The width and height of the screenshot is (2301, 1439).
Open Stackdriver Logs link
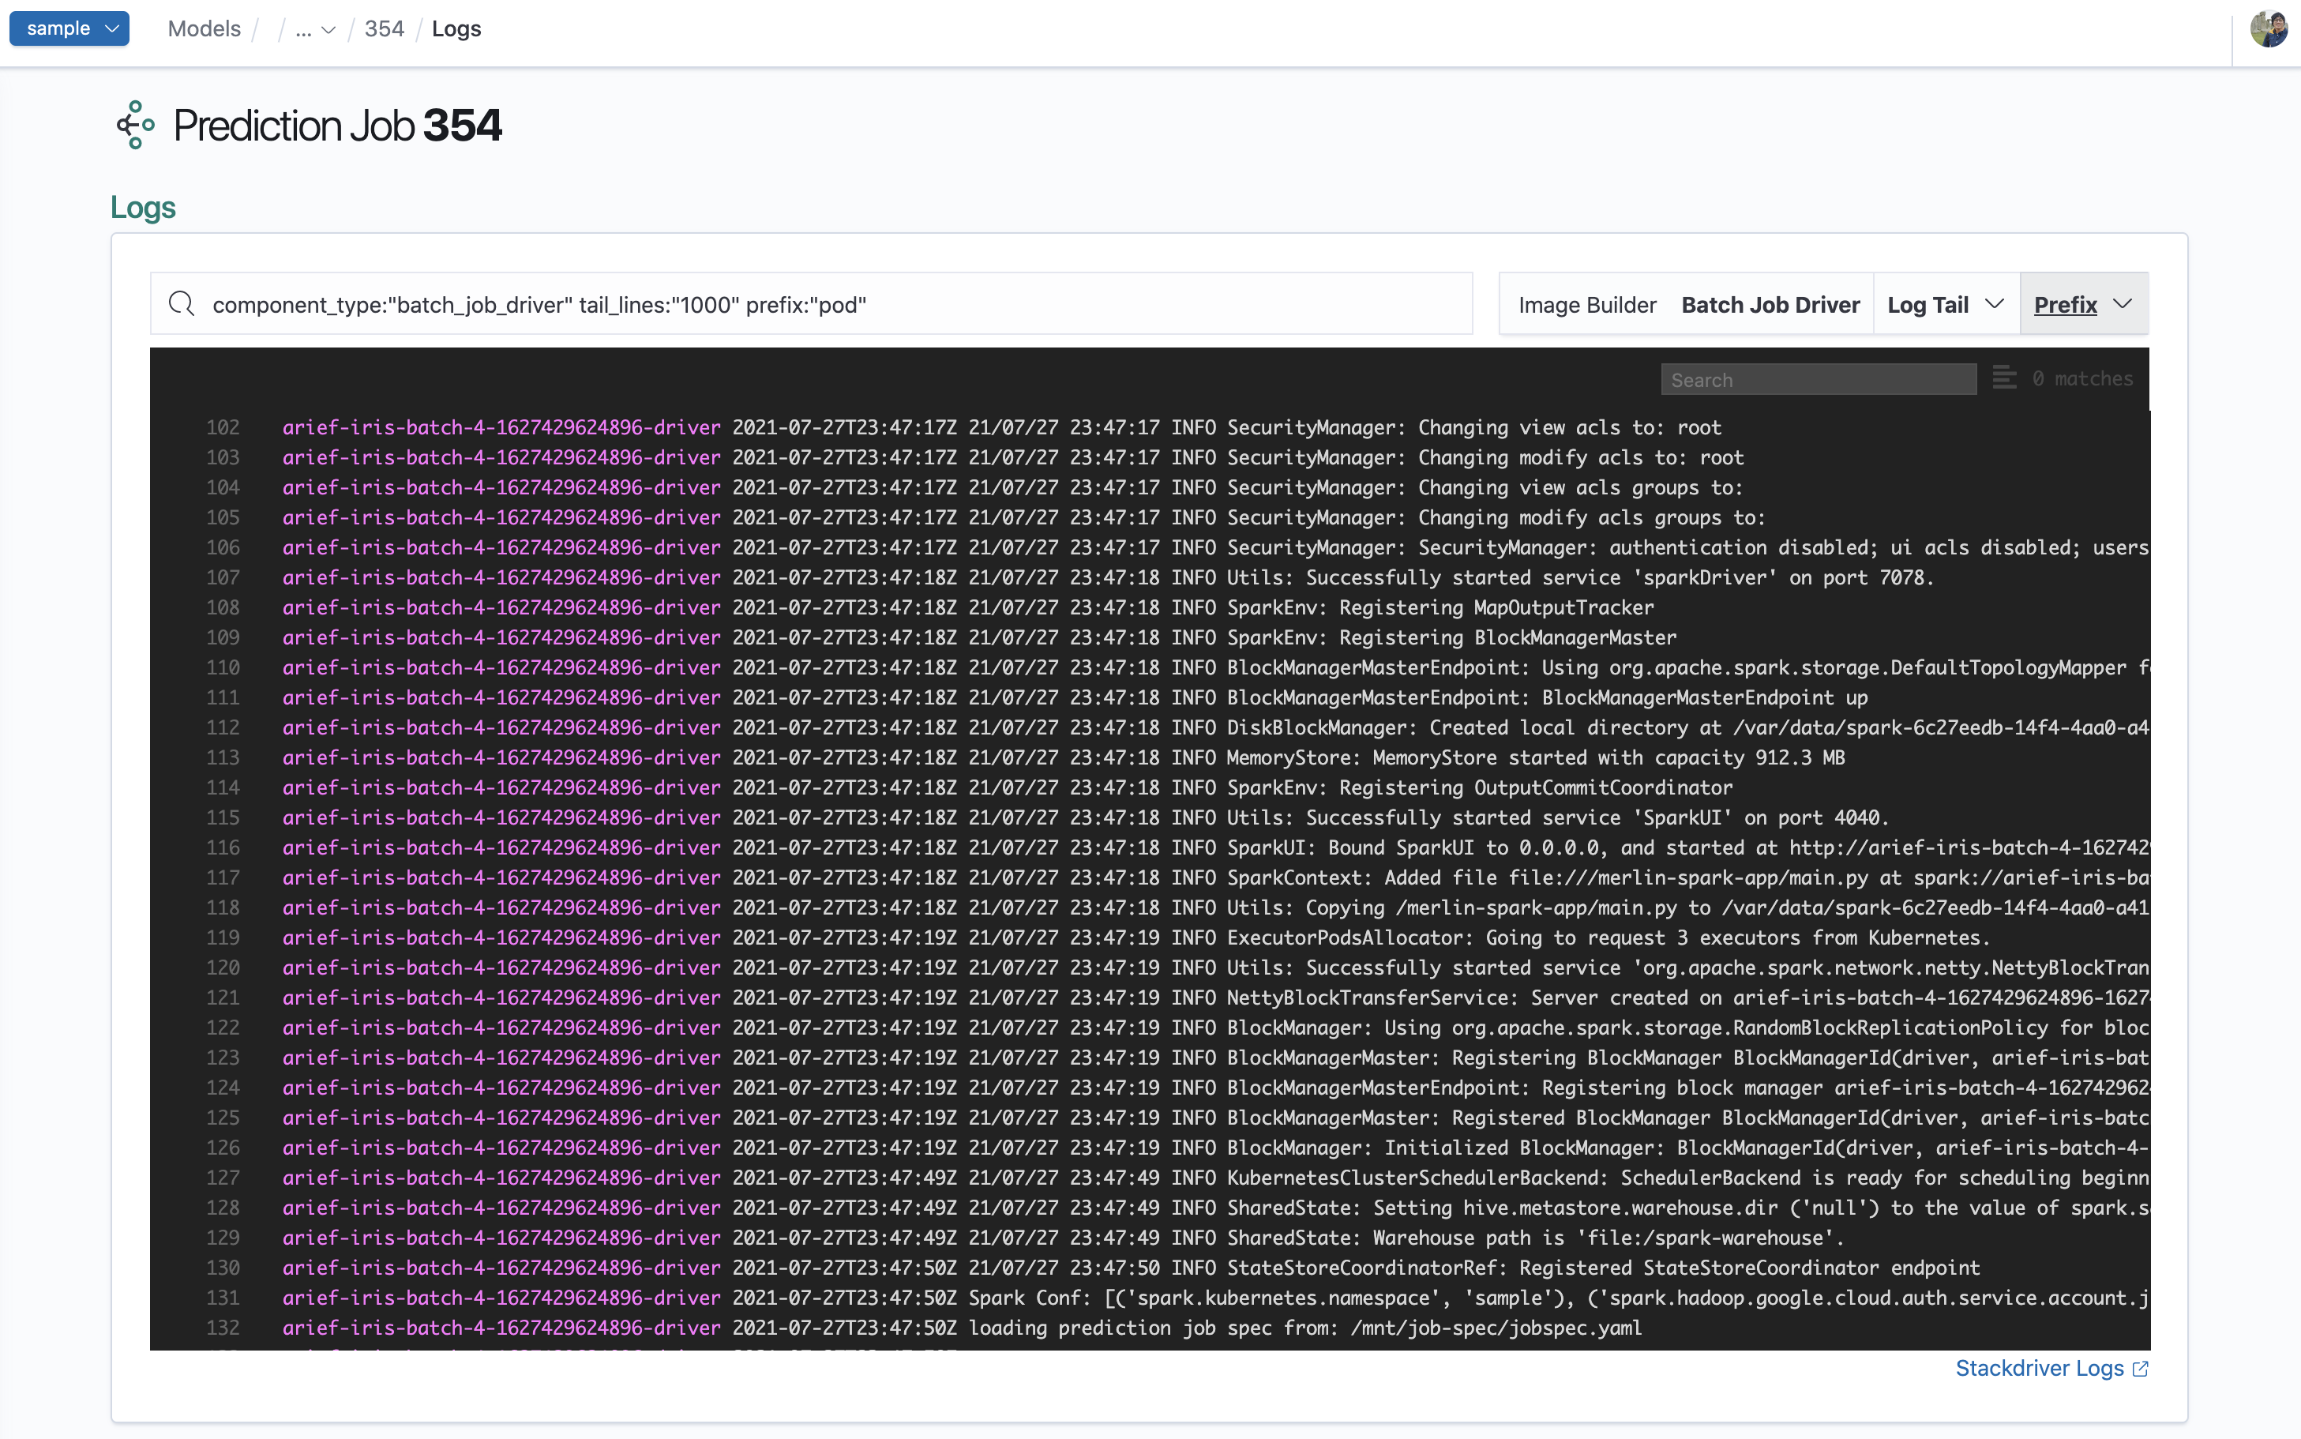point(2039,1368)
